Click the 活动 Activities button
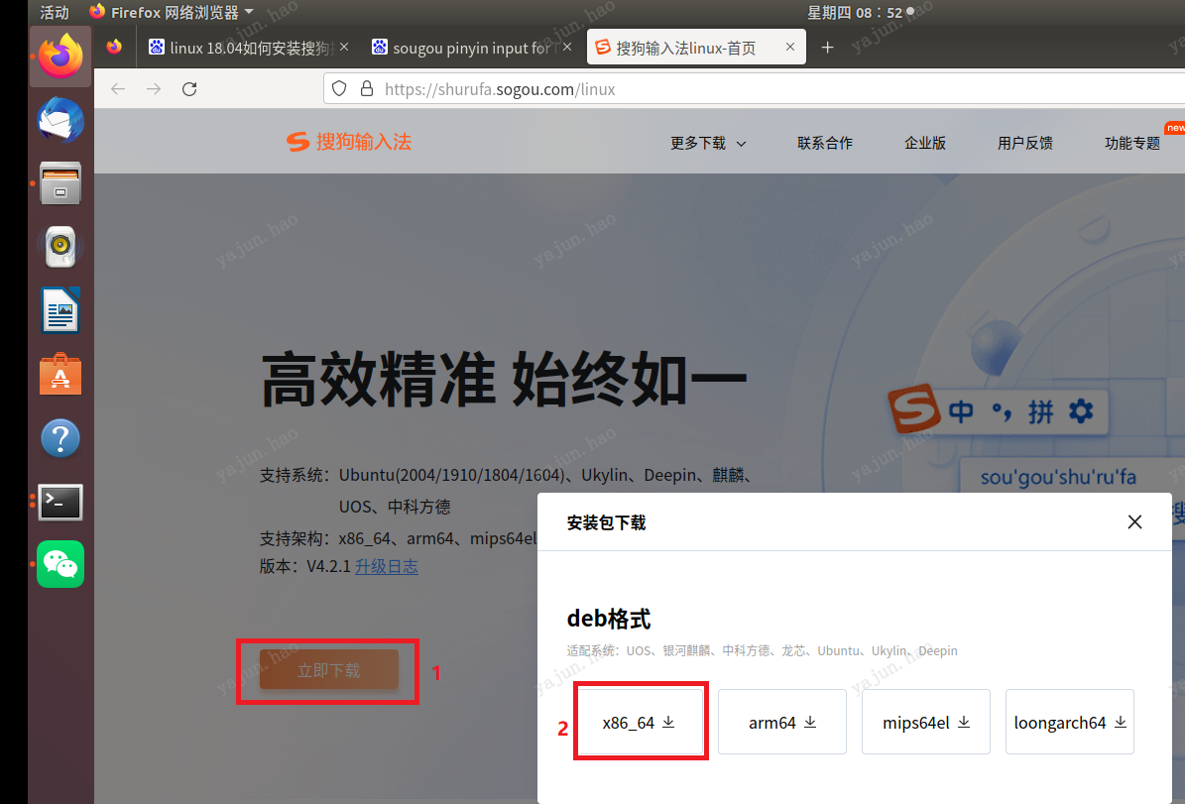Image resolution: width=1185 pixels, height=804 pixels. [55, 12]
